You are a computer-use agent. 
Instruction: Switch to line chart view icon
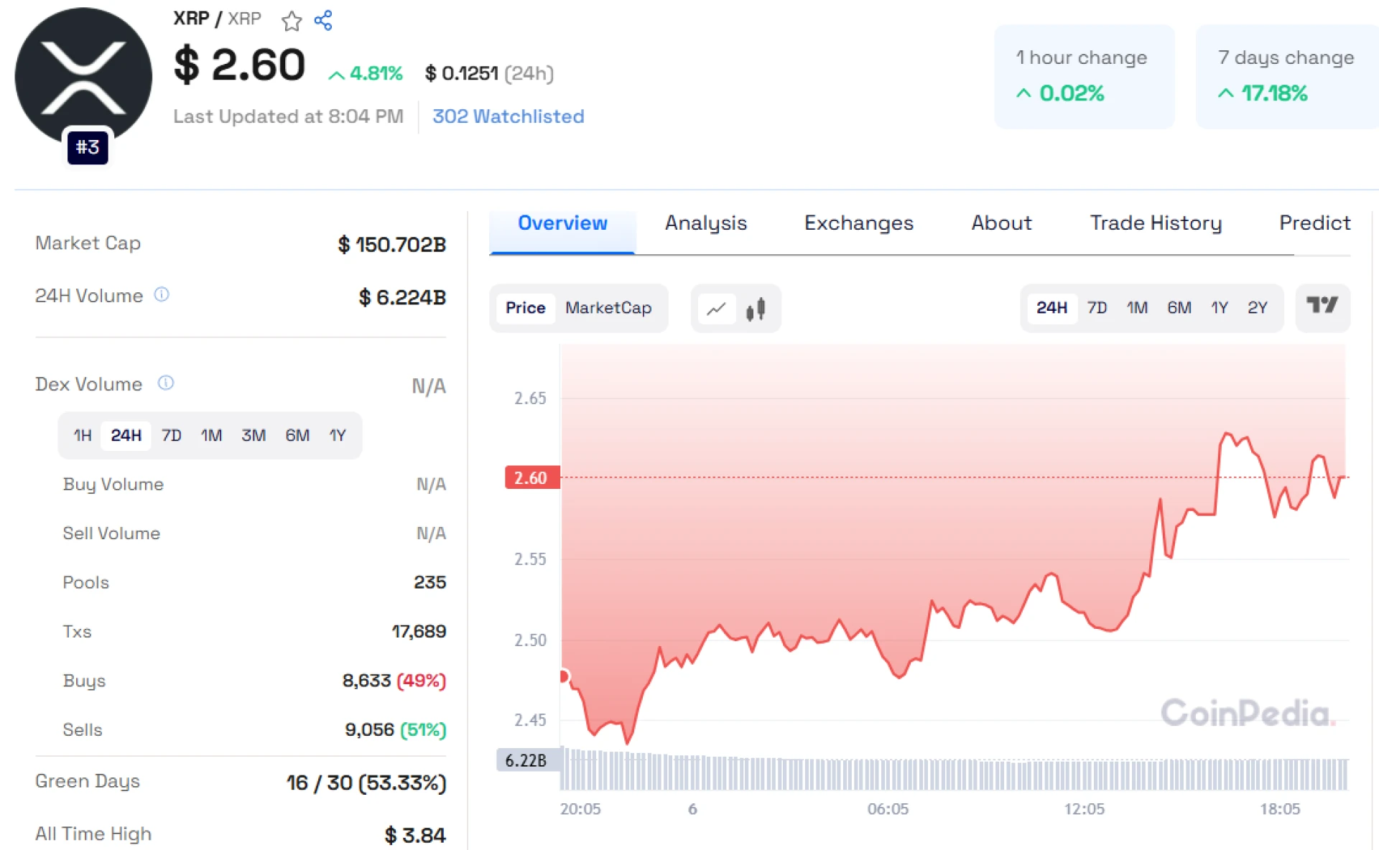pyautogui.click(x=716, y=309)
